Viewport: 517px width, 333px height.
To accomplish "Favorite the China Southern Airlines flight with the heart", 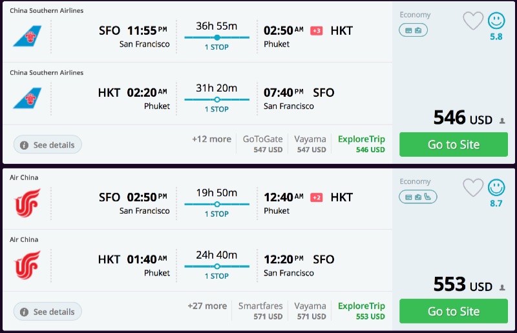I will 473,21.
